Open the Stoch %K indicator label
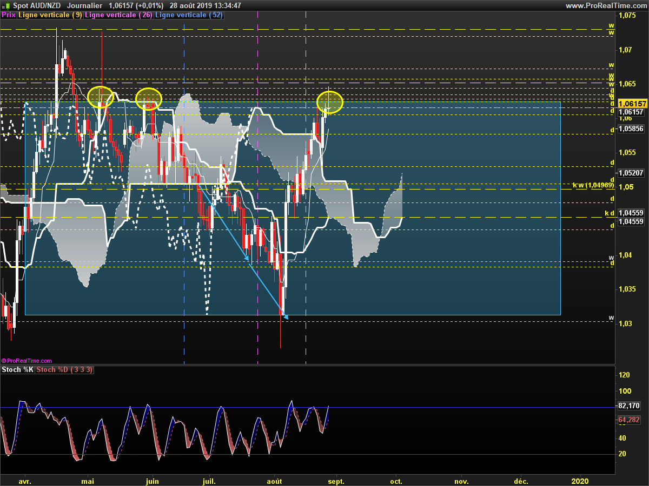This screenshot has width=649, height=486. click(18, 370)
